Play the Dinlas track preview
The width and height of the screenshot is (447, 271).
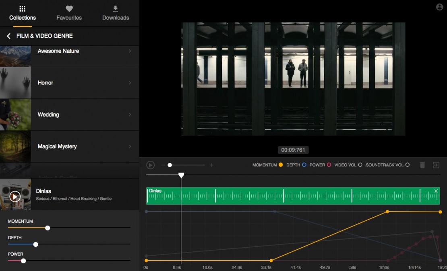coord(15,196)
